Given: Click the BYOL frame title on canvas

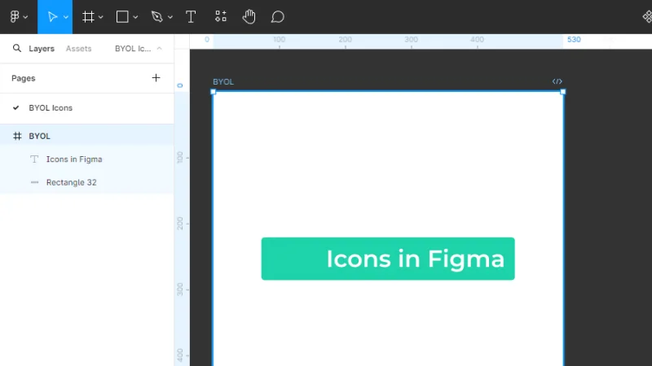Looking at the screenshot, I should coord(223,82).
